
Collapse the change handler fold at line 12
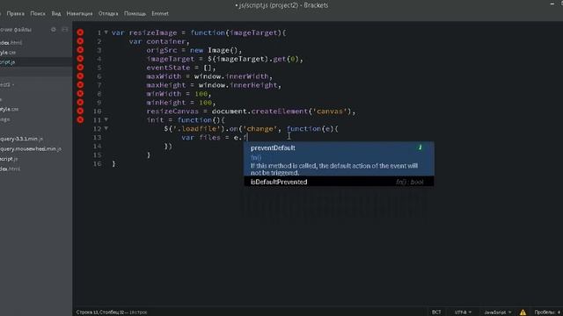106,128
